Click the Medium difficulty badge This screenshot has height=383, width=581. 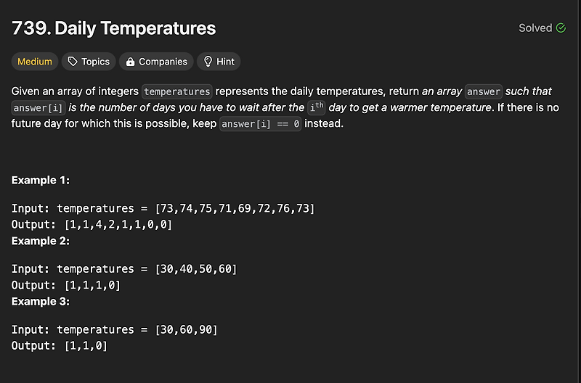pyautogui.click(x=35, y=62)
